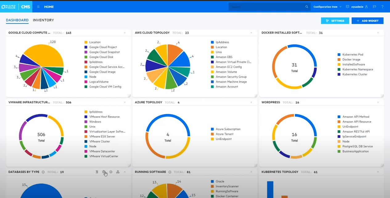Open widget settings for Databases By Type
The width and height of the screenshot is (390, 198).
point(111,172)
